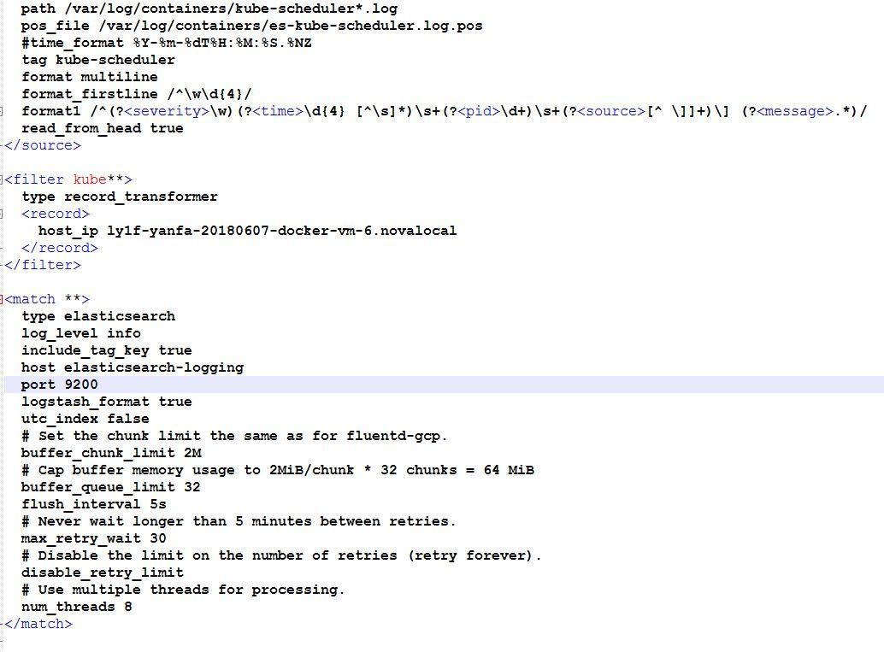884x652 pixels.
Task: Place cursor on flush_interval 5s line
Action: 93,504
